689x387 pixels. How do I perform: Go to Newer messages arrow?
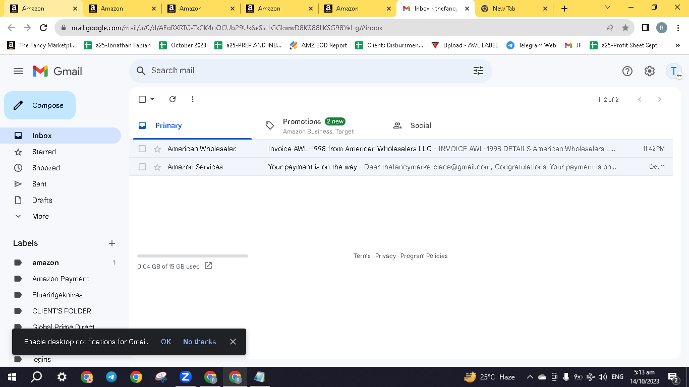pyautogui.click(x=640, y=99)
